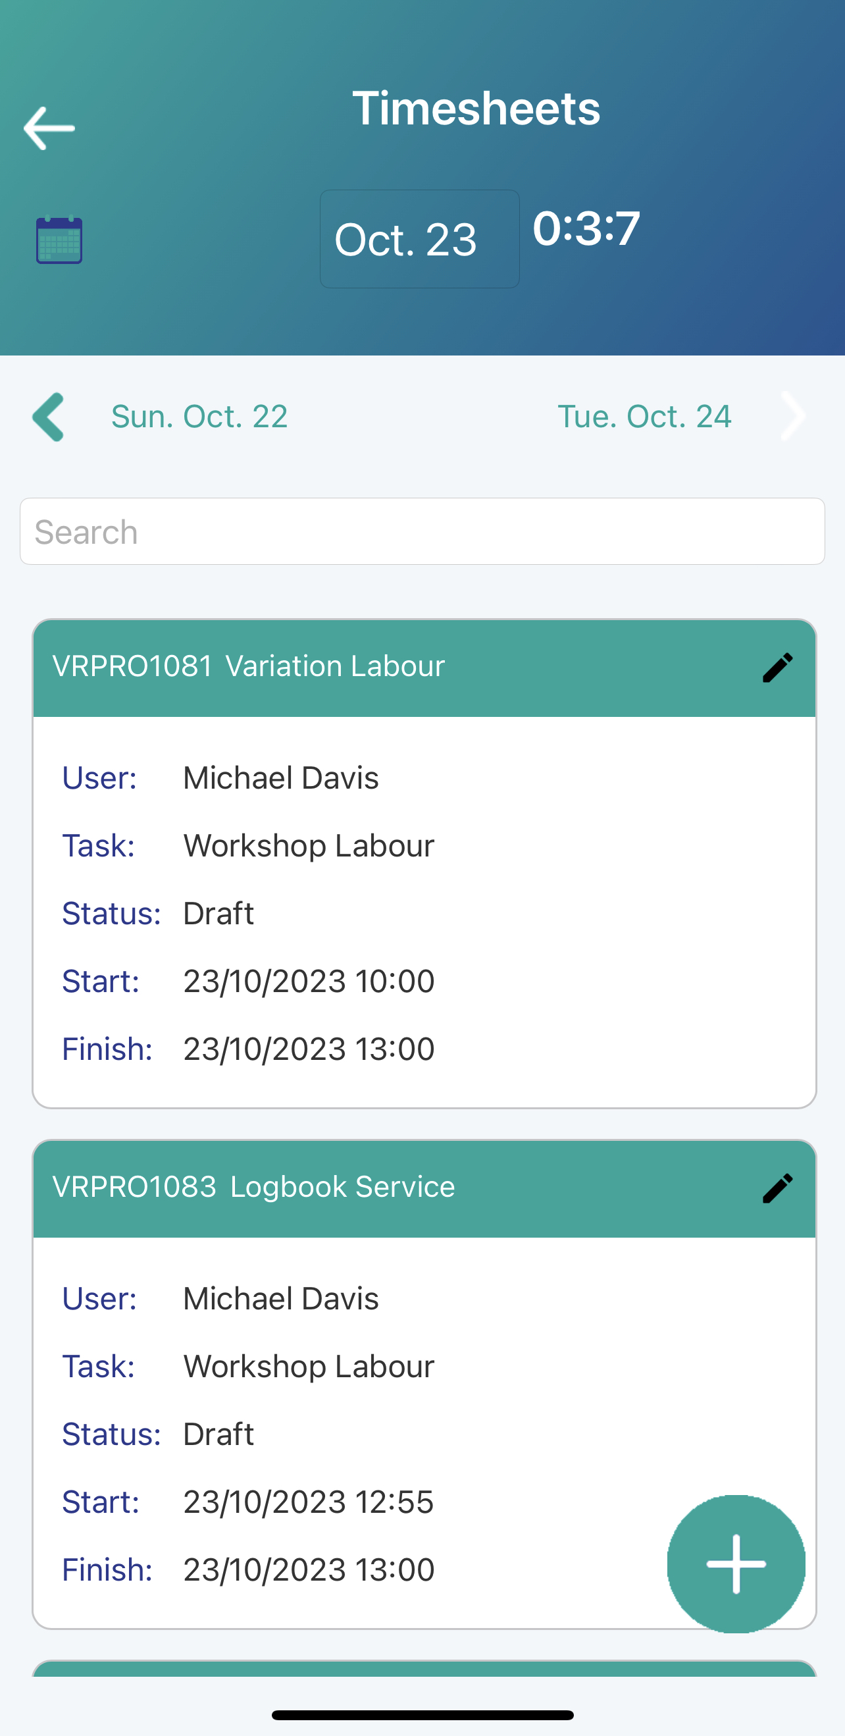Screen dimensions: 845x1736
Task: Tap the Search field
Action: click(x=422, y=531)
